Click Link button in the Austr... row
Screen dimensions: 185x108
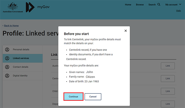(168, 66)
